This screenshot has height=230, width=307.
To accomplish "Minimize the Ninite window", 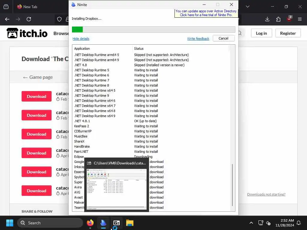I will point(204,5).
